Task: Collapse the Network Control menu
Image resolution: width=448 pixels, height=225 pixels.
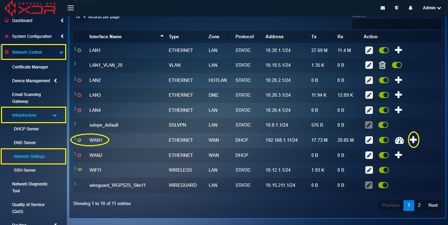Action: pos(33,52)
